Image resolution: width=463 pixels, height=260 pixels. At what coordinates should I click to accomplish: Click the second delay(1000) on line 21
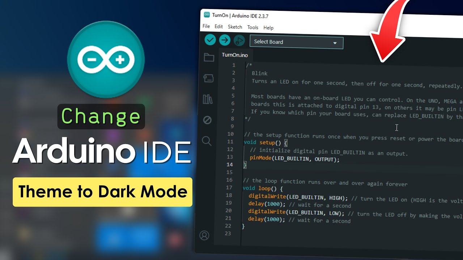click(x=266, y=219)
